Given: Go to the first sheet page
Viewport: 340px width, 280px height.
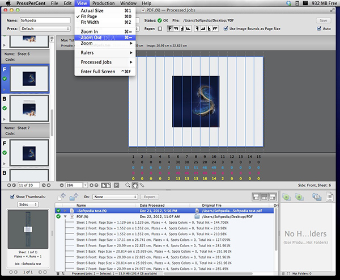Looking at the screenshot, I should pyautogui.click(x=9, y=185).
